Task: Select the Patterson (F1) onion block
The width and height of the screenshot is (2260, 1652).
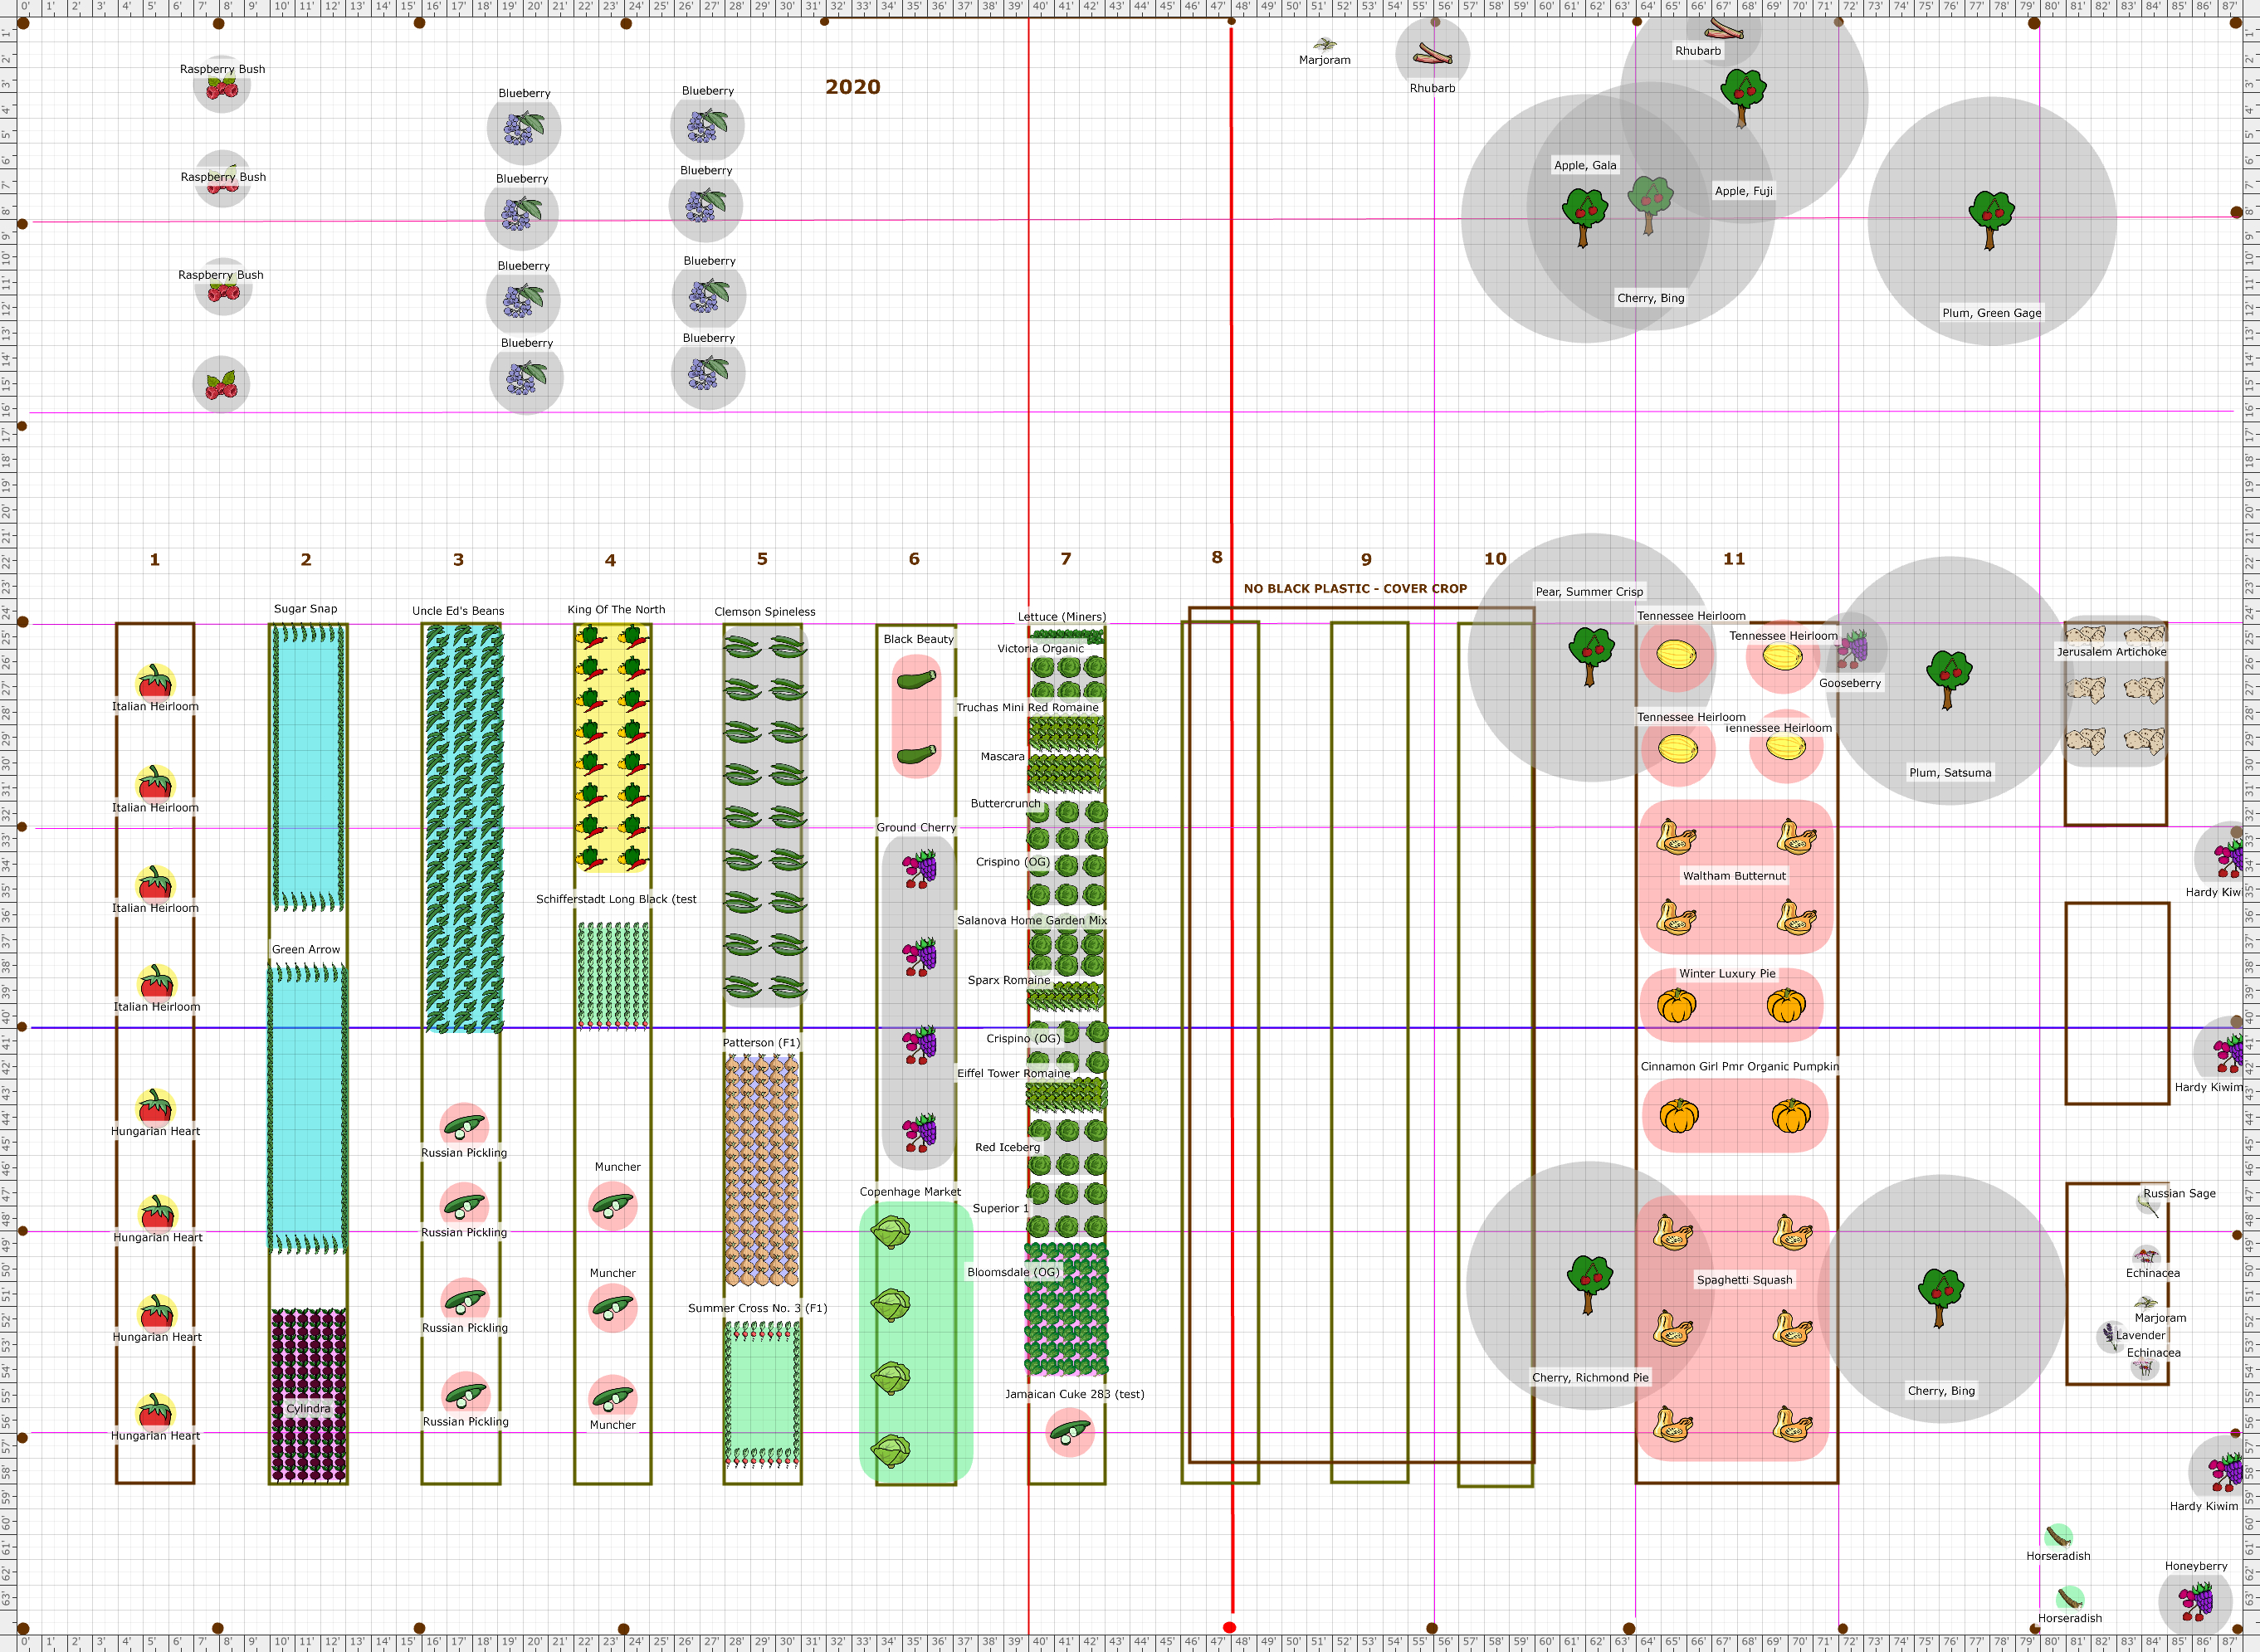Action: (762, 1170)
